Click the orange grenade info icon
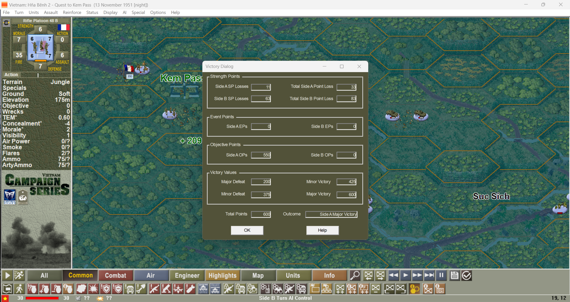 click(68, 289)
